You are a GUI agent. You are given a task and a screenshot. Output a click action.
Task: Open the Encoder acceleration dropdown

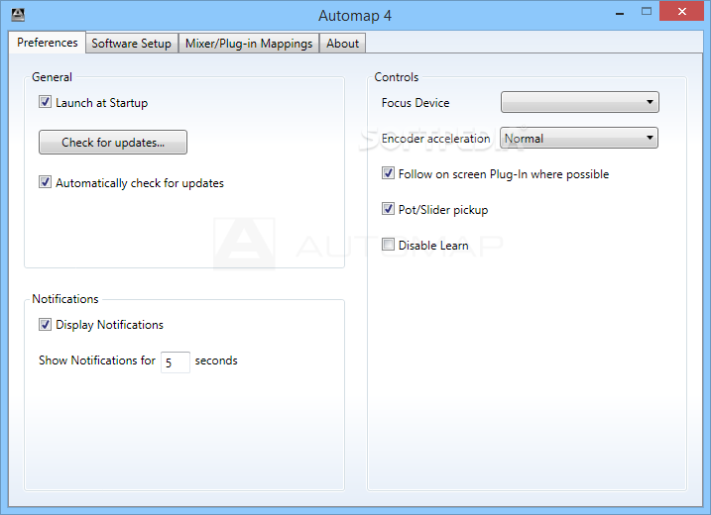point(578,138)
